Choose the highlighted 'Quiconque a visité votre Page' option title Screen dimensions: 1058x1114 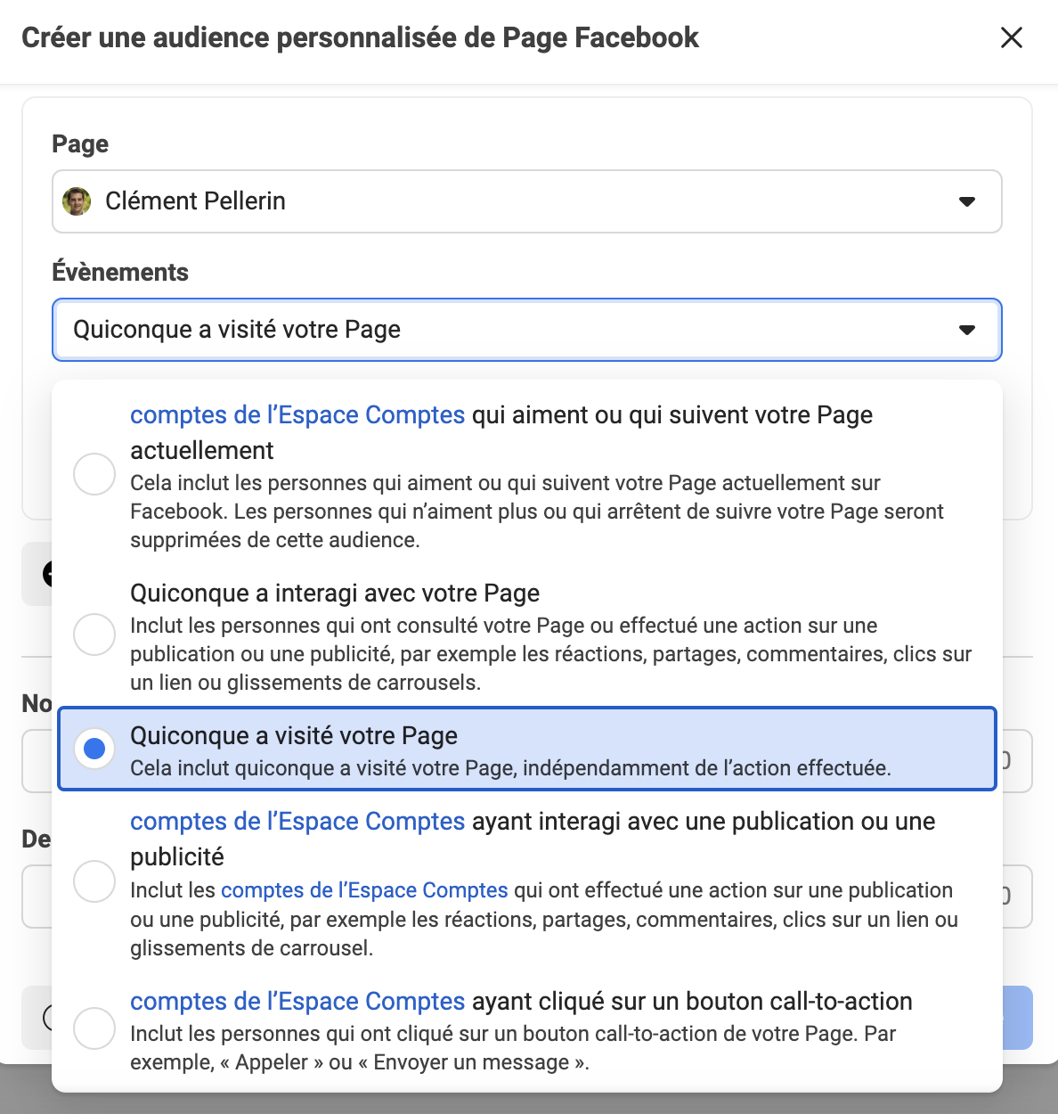pyautogui.click(x=294, y=736)
